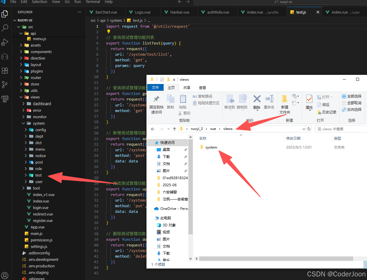Click Paste shortcut (粘贴快捷方式) in the ribbon
The image size is (367, 280).
coord(206,103)
